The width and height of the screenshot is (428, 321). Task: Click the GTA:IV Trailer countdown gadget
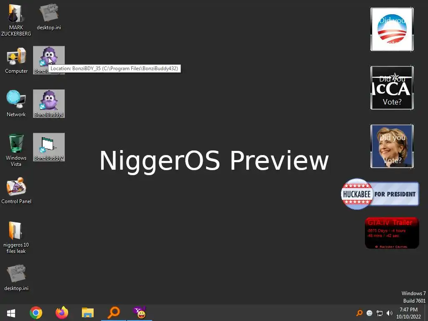coord(392,233)
